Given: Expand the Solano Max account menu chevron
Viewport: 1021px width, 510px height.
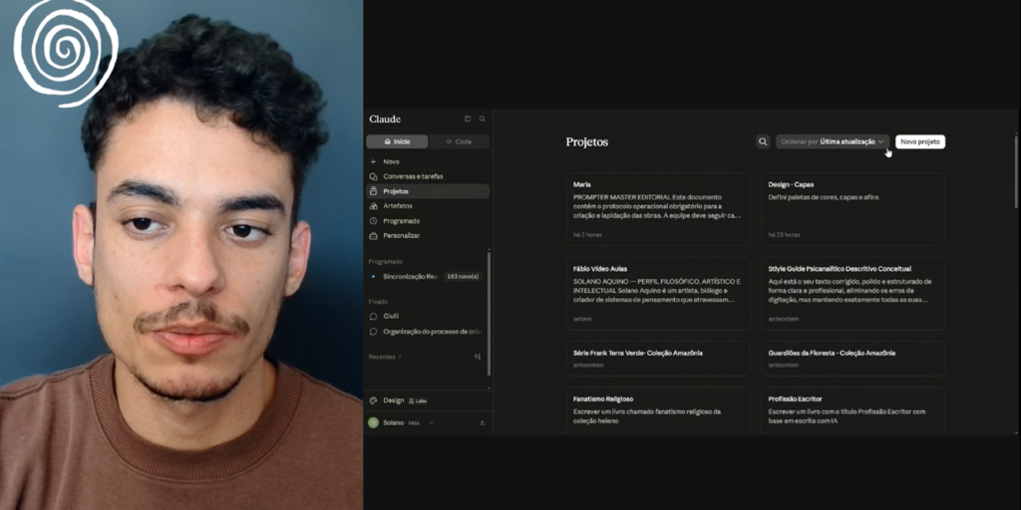Looking at the screenshot, I should click(431, 422).
